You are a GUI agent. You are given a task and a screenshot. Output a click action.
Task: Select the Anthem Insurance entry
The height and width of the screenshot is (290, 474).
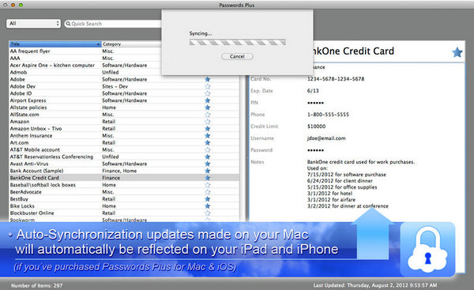(x=31, y=135)
